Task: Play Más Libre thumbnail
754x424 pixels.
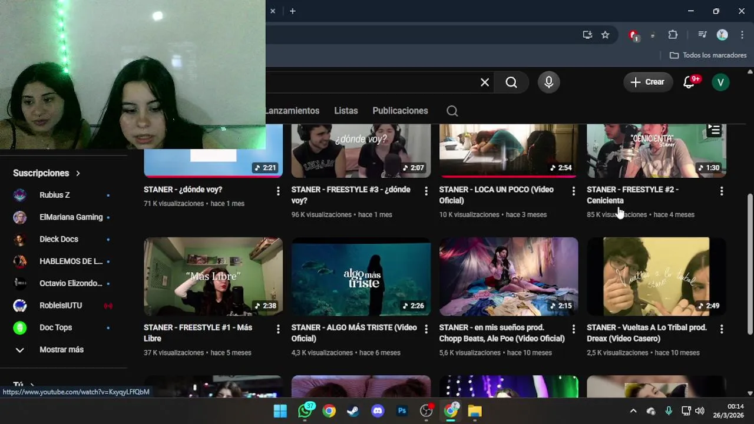Action: click(x=213, y=277)
